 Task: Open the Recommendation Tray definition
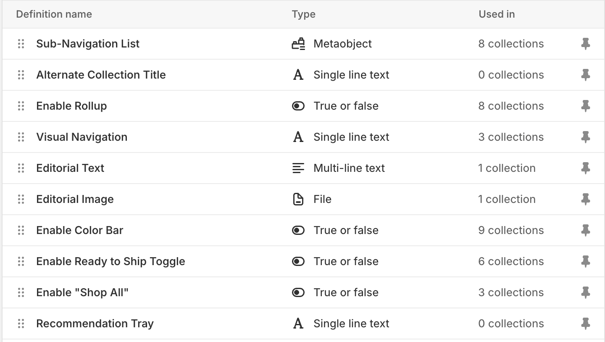pyautogui.click(x=95, y=324)
